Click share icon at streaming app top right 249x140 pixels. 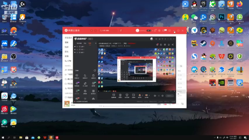(x=173, y=45)
